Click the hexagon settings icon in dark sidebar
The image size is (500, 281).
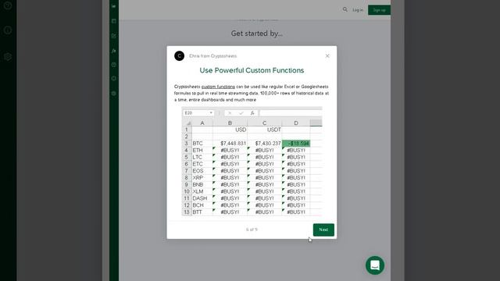click(x=8, y=57)
